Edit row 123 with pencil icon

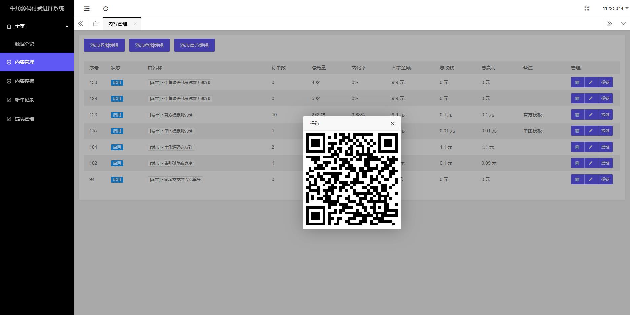[591, 115]
